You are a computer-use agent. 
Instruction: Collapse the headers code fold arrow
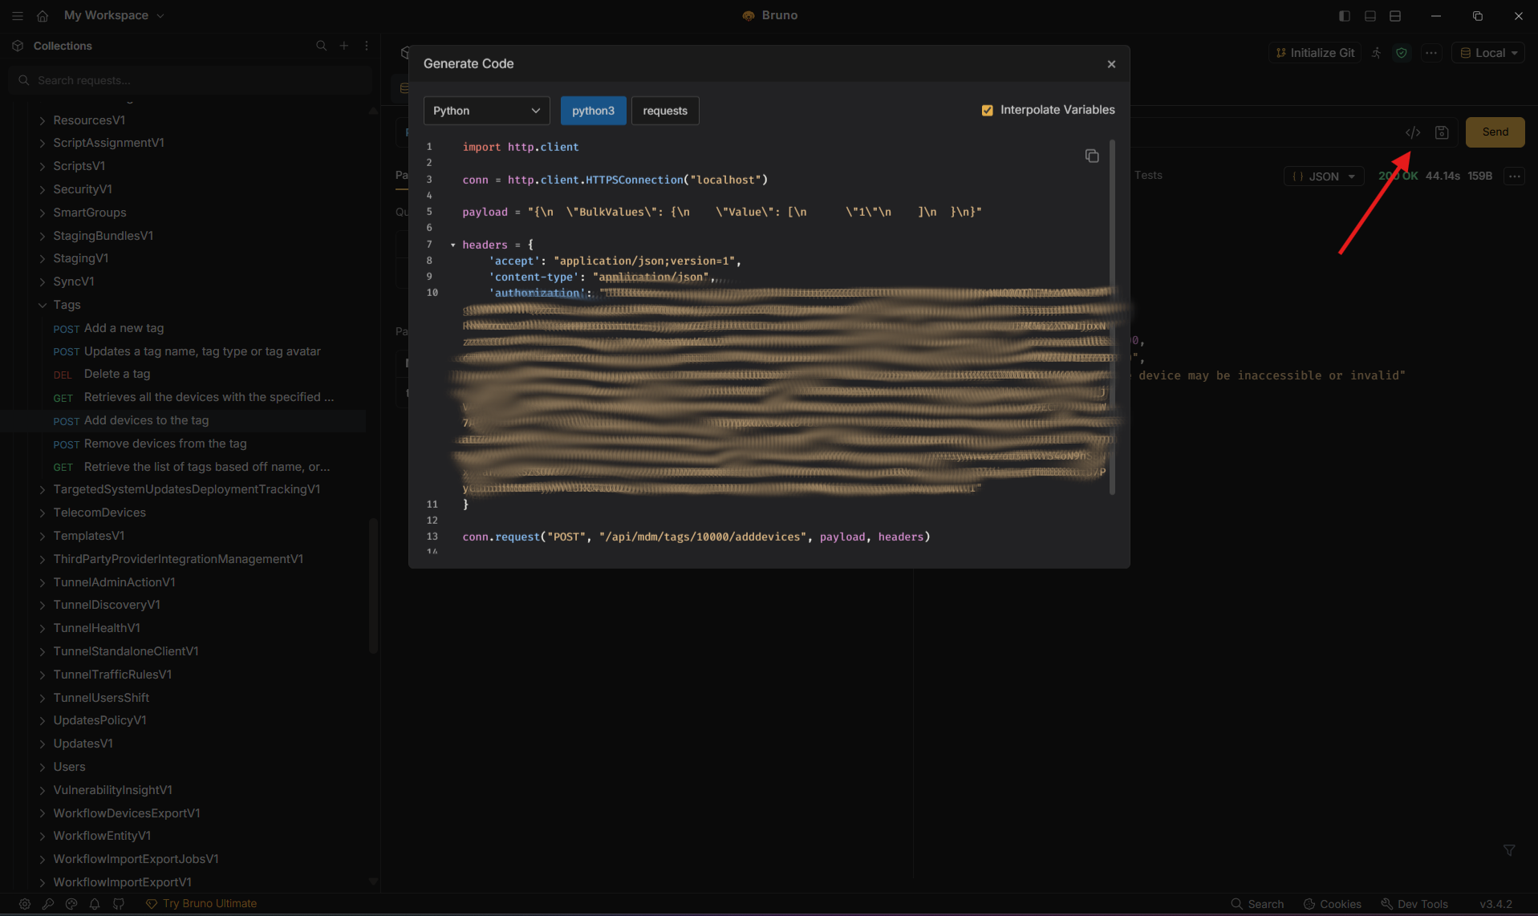pyautogui.click(x=453, y=245)
